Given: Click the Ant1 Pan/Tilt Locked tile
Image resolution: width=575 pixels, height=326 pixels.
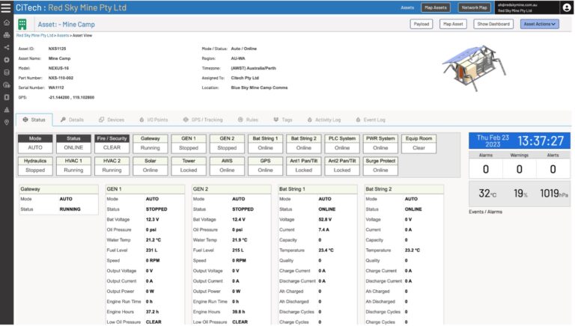Looking at the screenshot, I should (304, 165).
